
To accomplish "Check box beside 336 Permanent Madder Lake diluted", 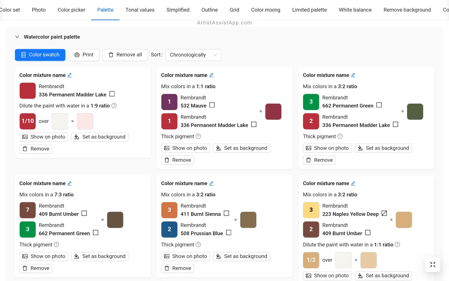I will [x=112, y=94].
